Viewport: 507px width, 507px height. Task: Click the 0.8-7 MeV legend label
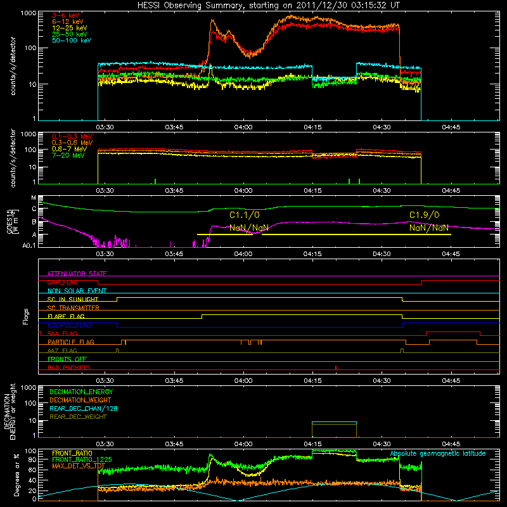point(70,149)
